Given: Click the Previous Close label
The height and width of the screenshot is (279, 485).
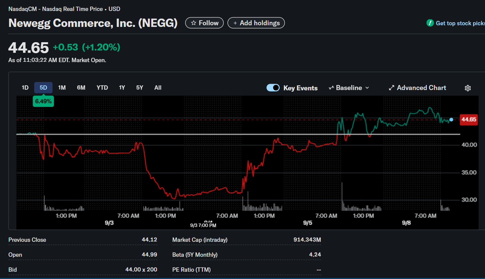Looking at the screenshot, I should click(27, 240).
